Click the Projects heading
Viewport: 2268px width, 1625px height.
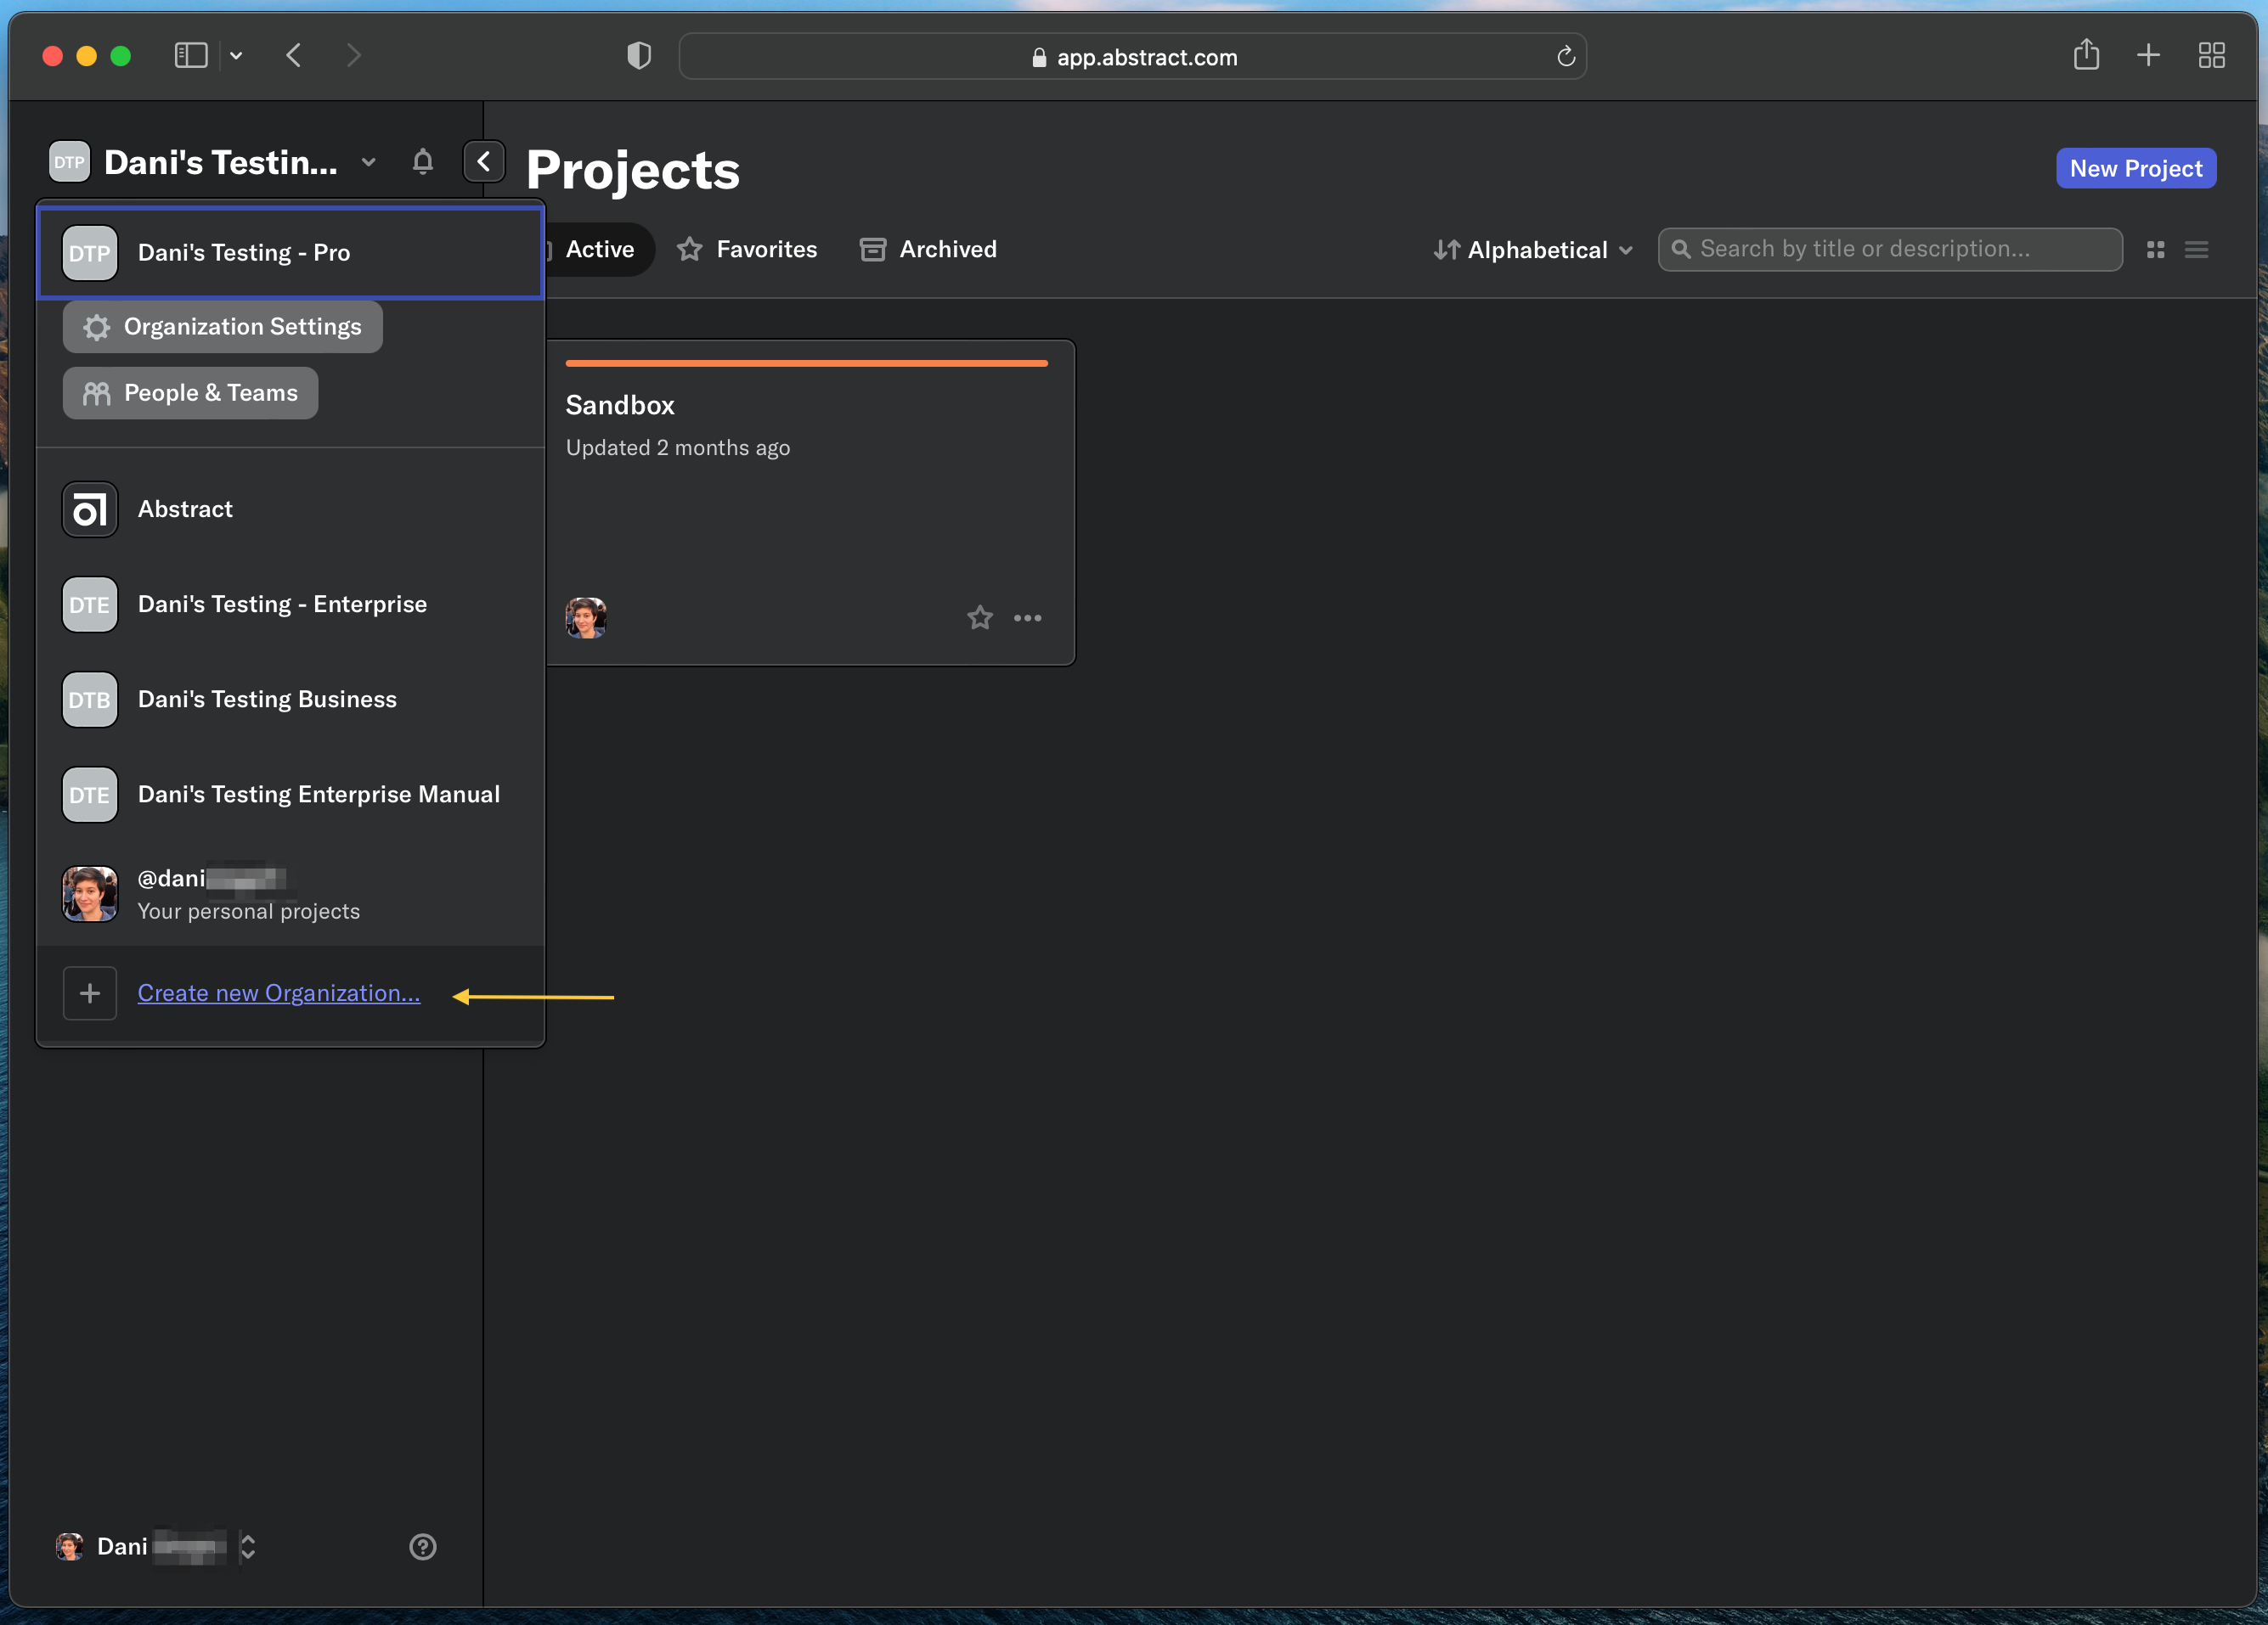pyautogui.click(x=633, y=170)
